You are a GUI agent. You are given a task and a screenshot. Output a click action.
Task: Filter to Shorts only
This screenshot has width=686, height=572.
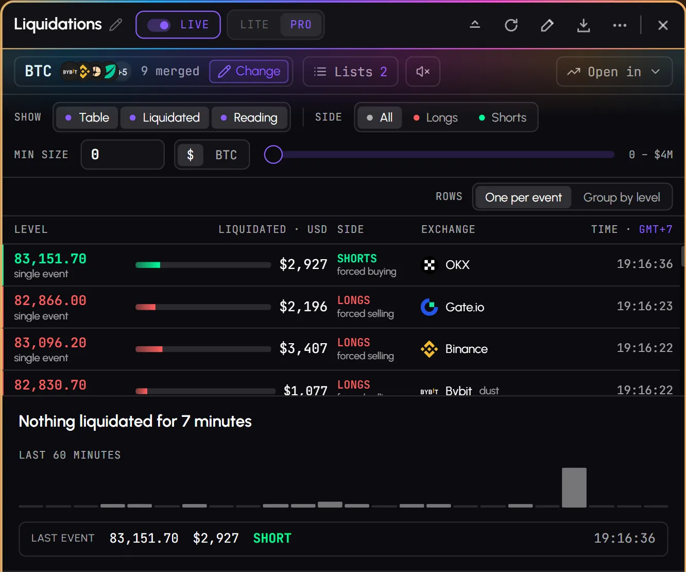coord(503,117)
